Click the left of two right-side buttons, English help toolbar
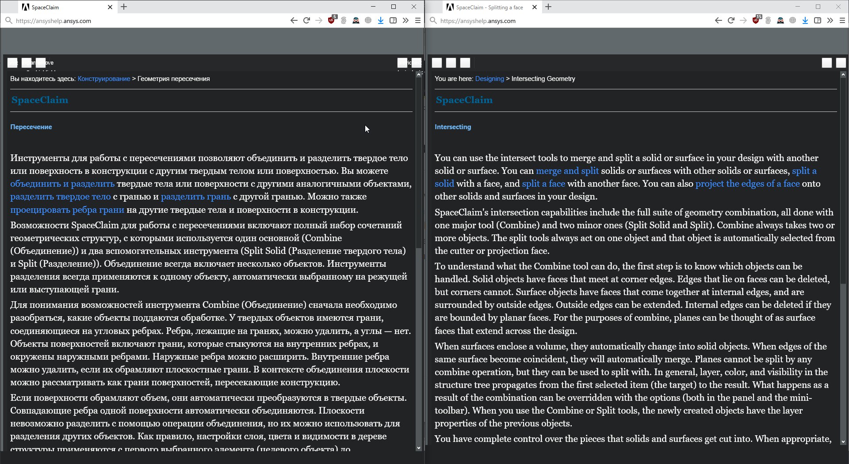The image size is (849, 464). (827, 63)
